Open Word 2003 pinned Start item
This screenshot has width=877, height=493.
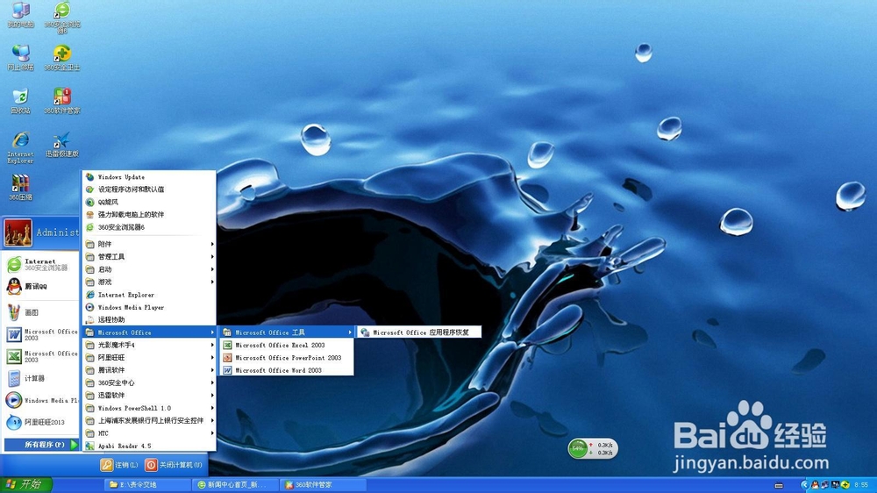click(x=40, y=334)
